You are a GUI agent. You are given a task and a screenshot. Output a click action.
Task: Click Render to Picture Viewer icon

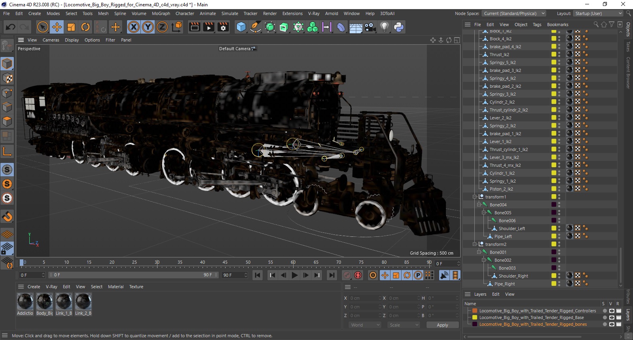pyautogui.click(x=208, y=27)
